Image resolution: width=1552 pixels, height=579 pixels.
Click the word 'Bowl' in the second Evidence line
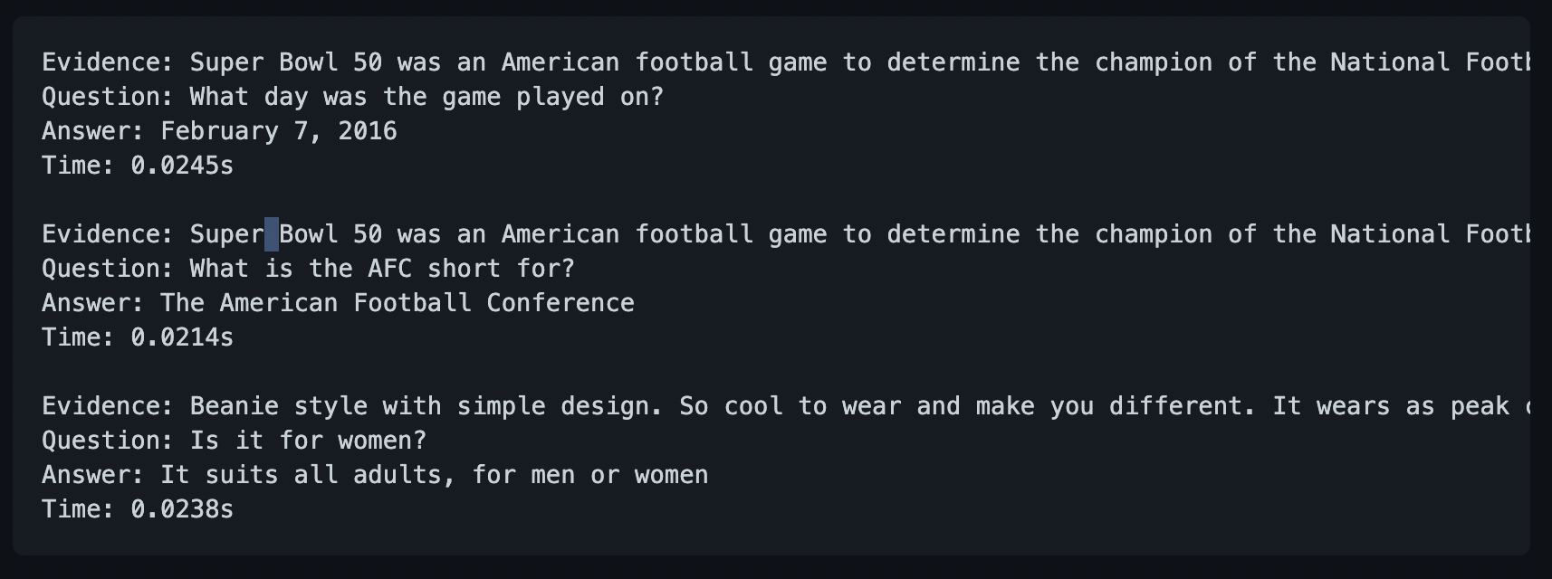pos(309,234)
